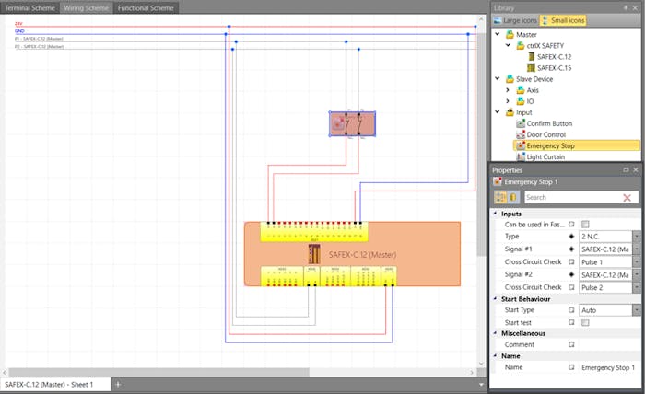Switch to the Wiring Scheme tab
The image size is (645, 394).
click(86, 7)
